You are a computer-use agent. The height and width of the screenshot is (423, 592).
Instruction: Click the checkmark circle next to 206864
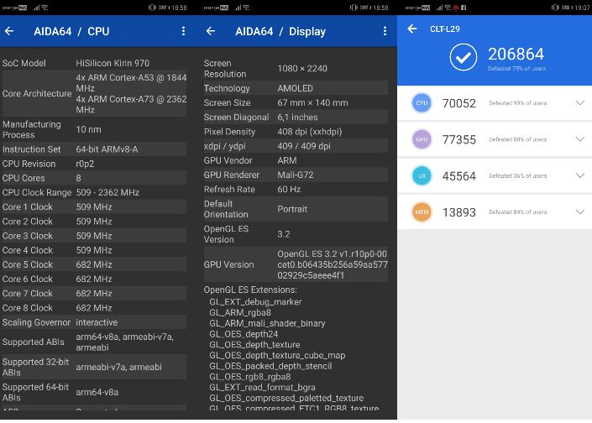[463, 58]
